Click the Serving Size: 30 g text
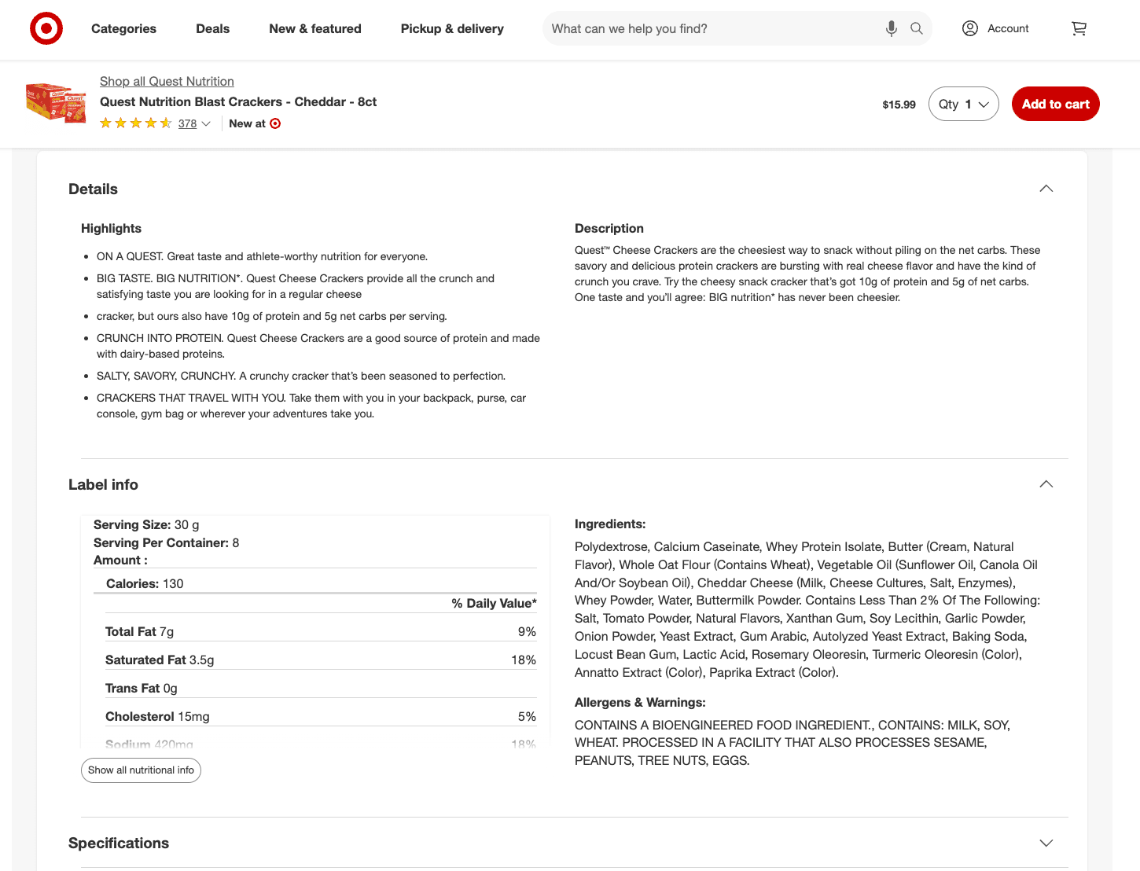Viewport: 1140px width, 871px height. [x=146, y=524]
